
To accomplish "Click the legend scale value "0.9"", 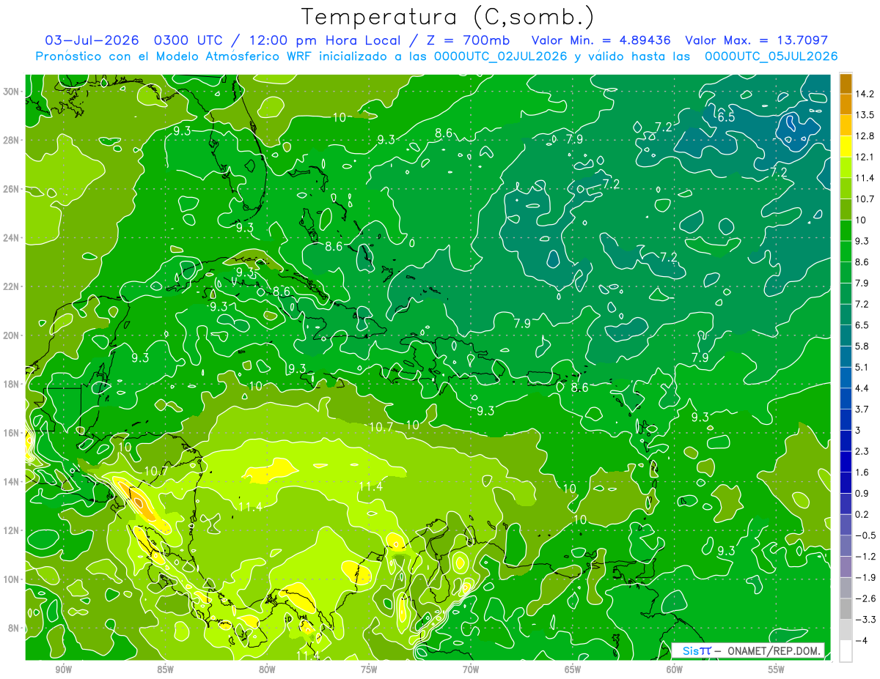I will pos(862,493).
